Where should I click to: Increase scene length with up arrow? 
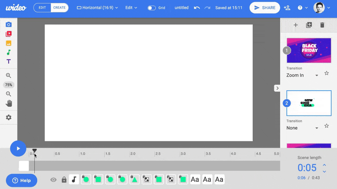click(x=324, y=165)
